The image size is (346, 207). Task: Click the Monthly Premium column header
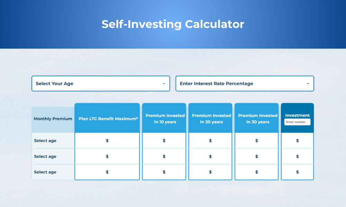click(53, 119)
